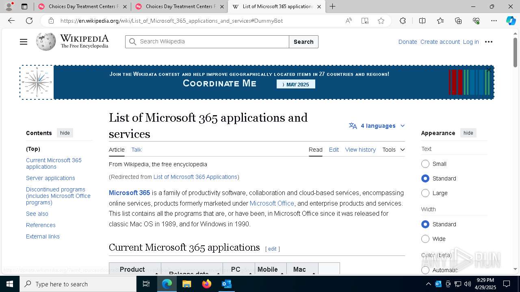Jump to Discontinued programs section
The width and height of the screenshot is (520, 292).
[58, 196]
